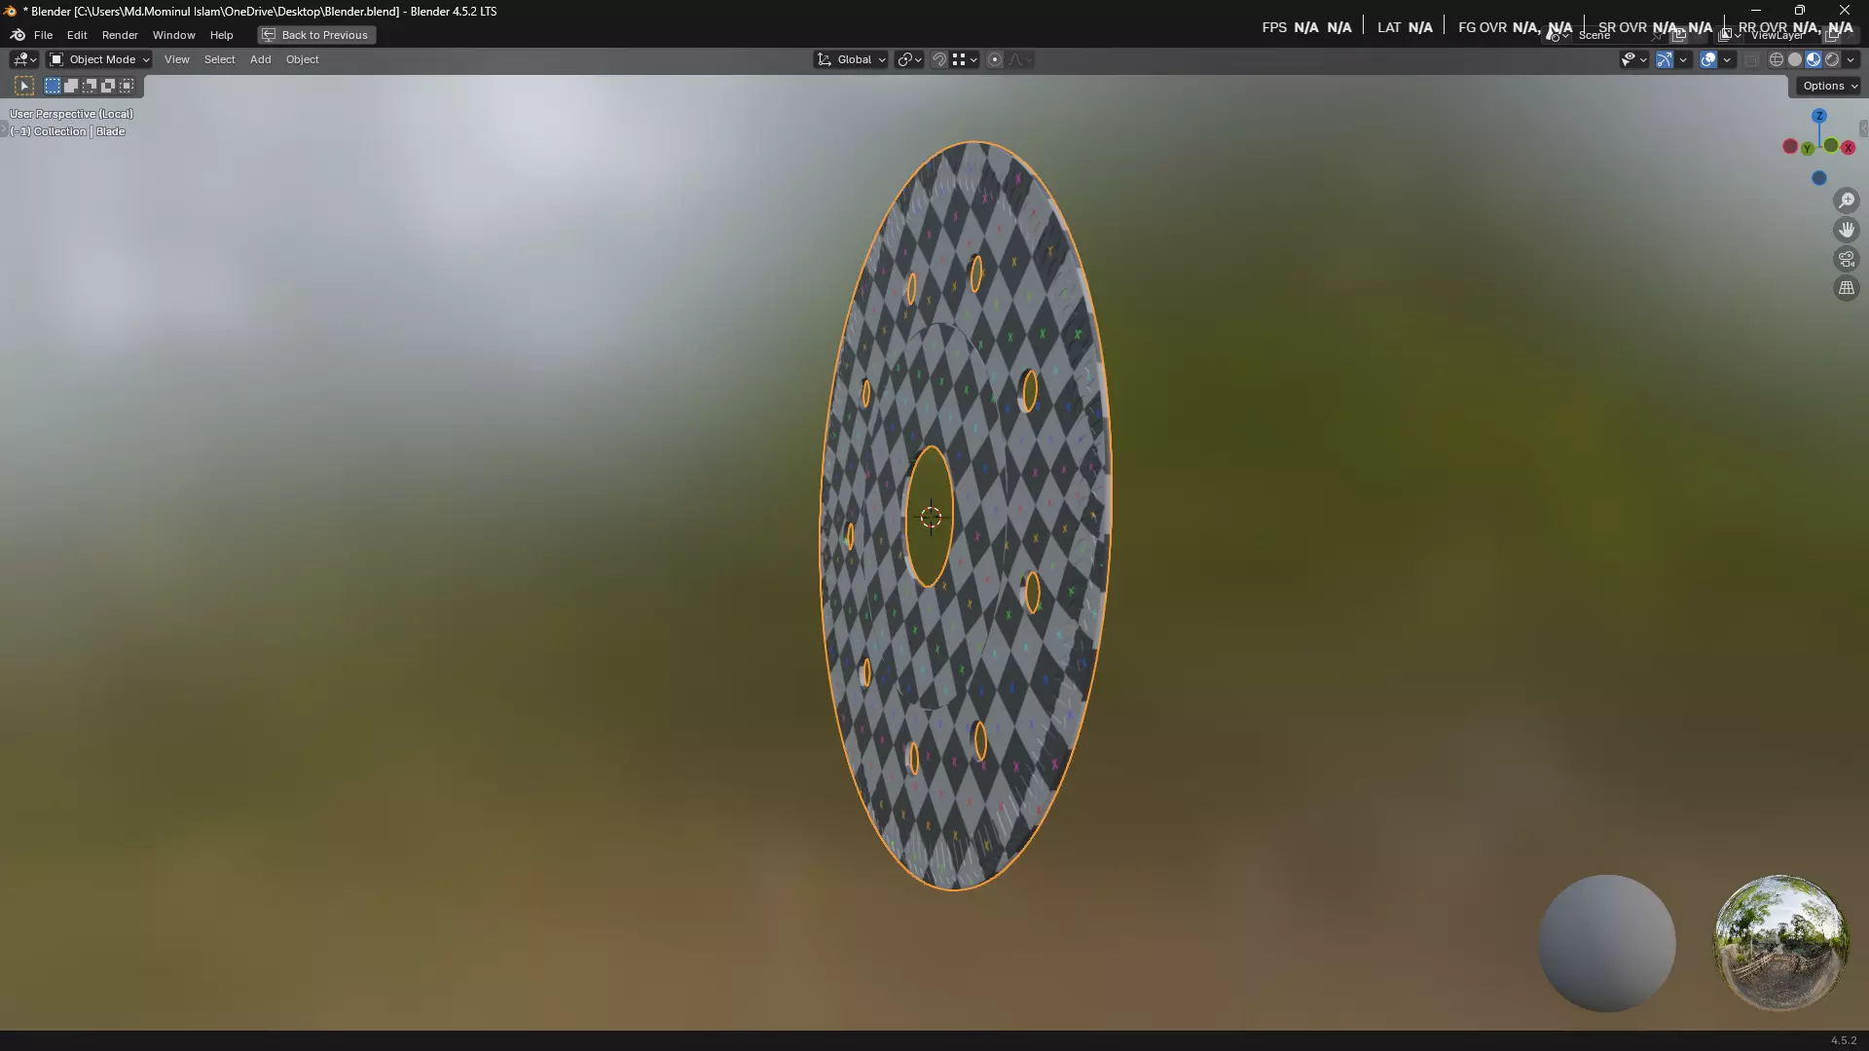Toggle snapping magnet icon
The width and height of the screenshot is (1869, 1051).
[x=939, y=59]
